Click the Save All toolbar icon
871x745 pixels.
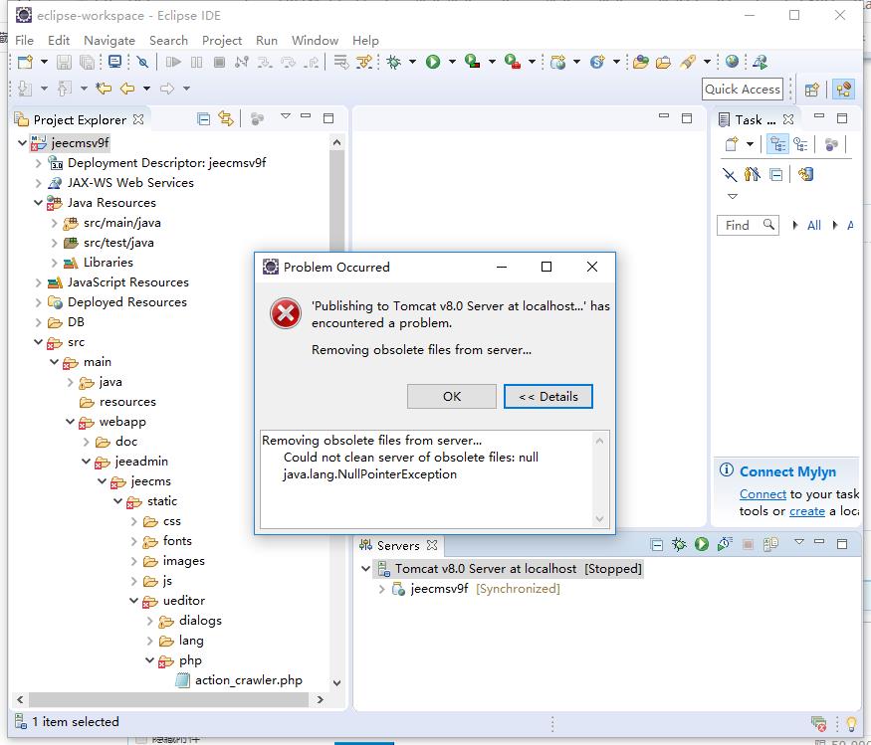pyautogui.click(x=87, y=62)
